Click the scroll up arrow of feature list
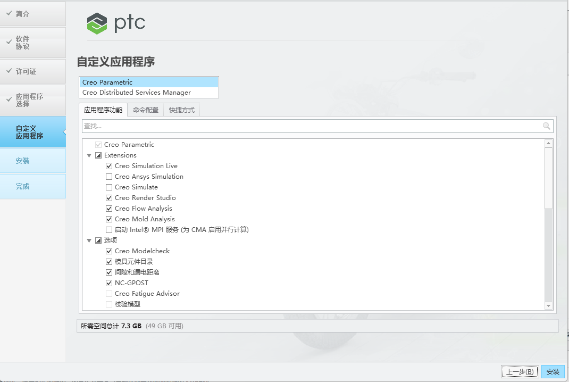This screenshot has width=569, height=382. pos(549,144)
